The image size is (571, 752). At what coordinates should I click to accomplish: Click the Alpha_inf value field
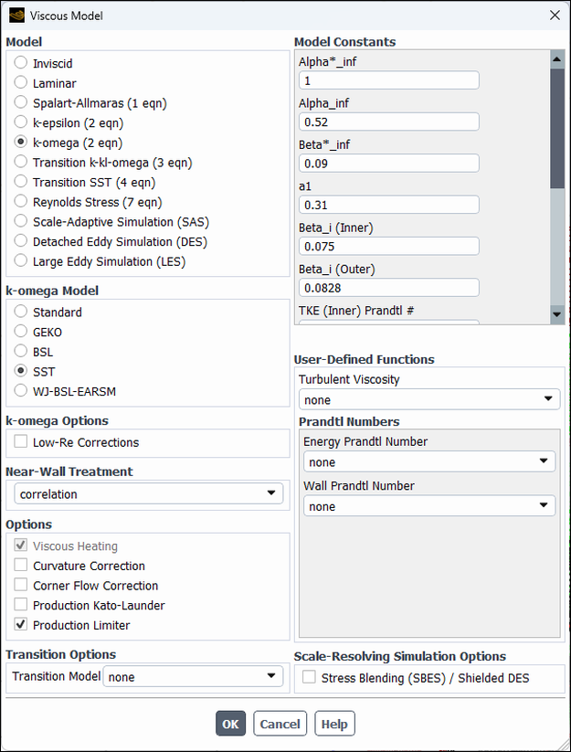click(x=389, y=122)
